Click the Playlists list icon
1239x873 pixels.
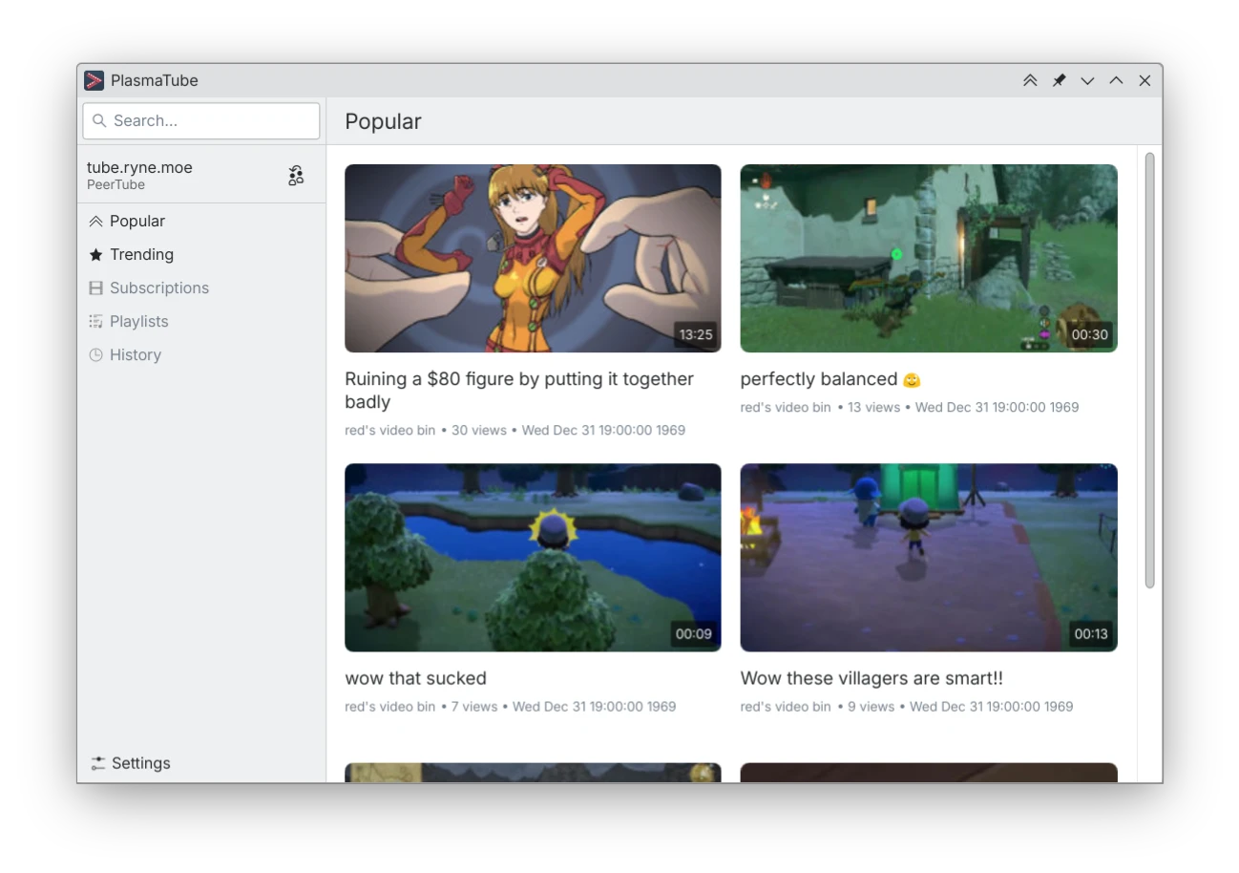(95, 322)
